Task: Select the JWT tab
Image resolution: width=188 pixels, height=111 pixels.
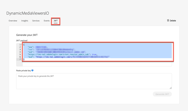Action: point(56,21)
